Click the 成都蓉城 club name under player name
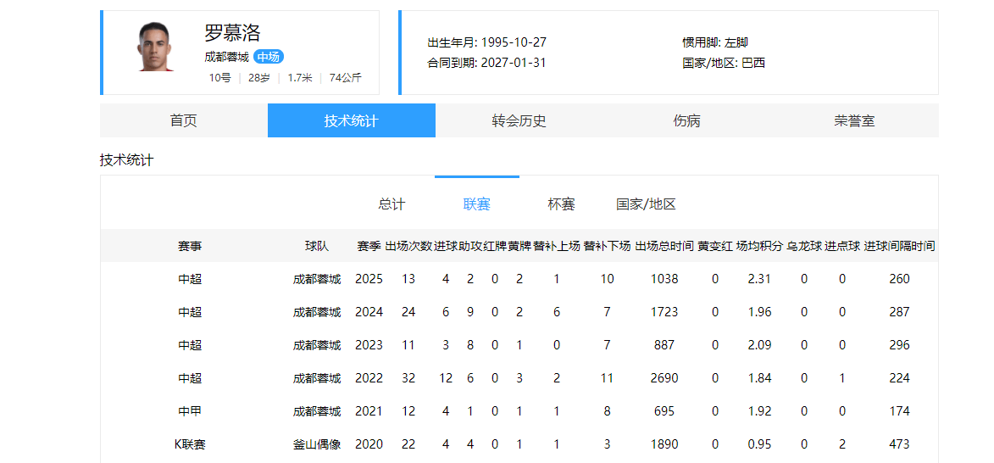 point(226,57)
